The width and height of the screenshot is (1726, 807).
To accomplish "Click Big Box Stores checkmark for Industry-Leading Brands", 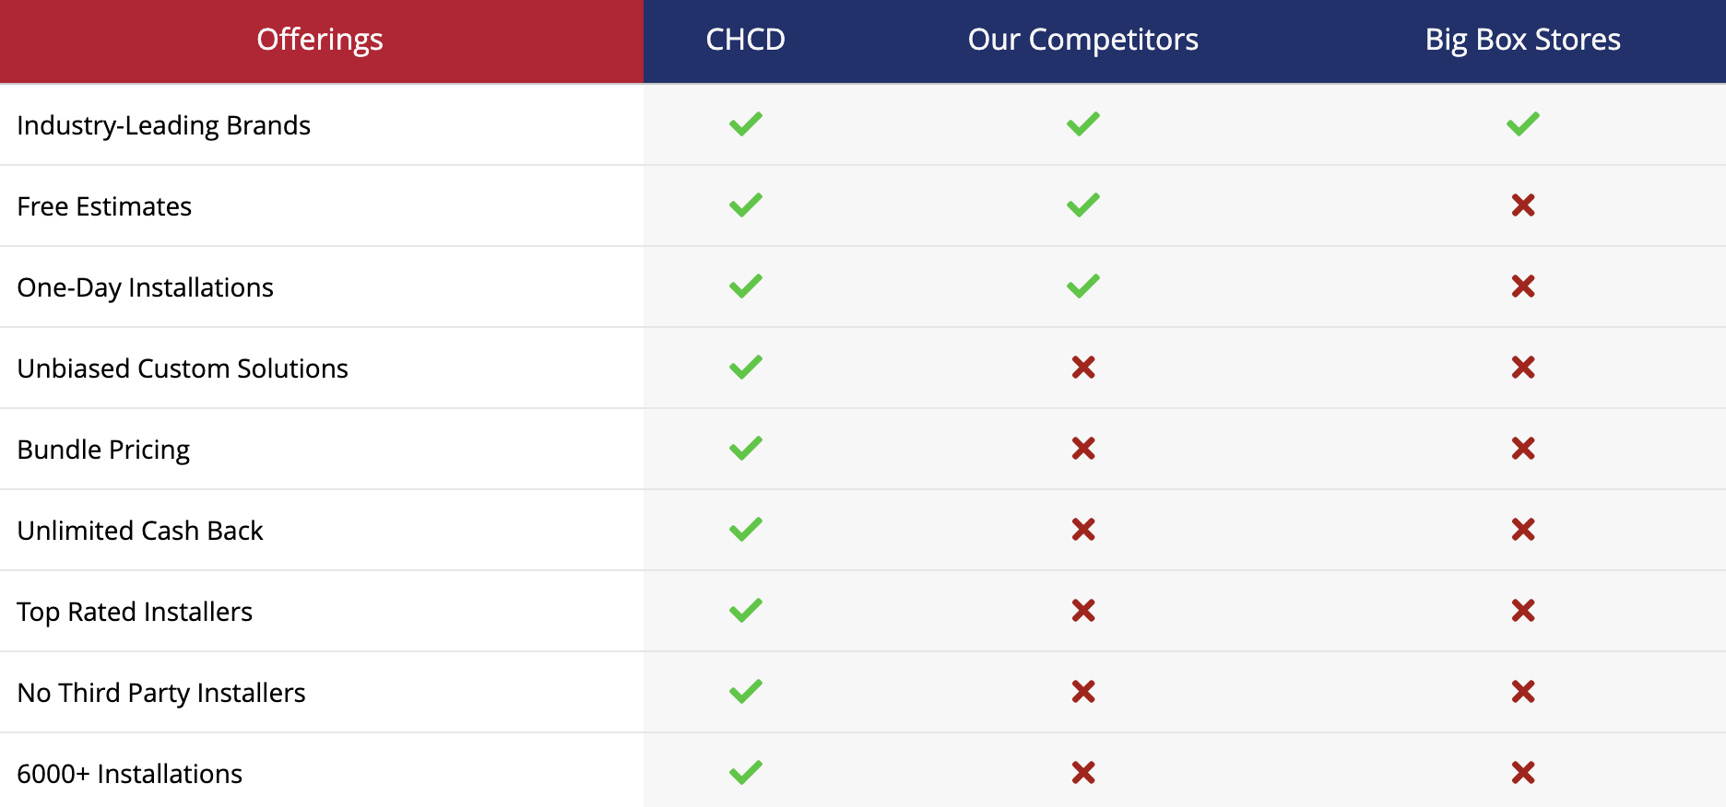I will coord(1522,124).
